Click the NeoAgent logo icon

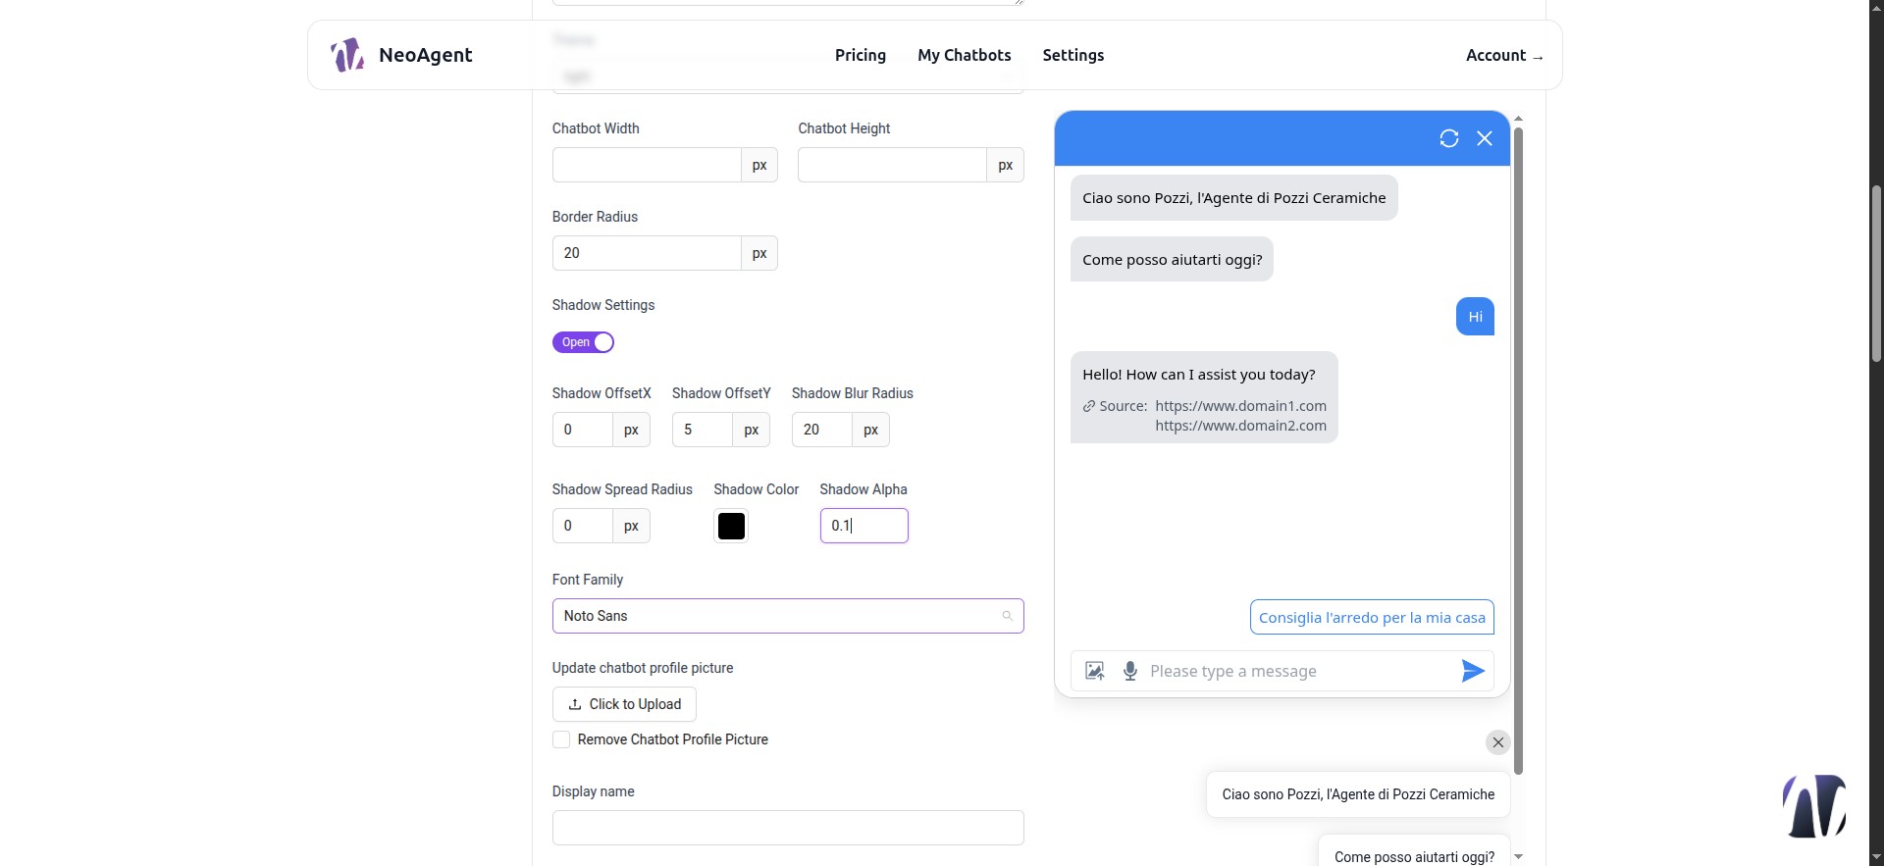[347, 55]
